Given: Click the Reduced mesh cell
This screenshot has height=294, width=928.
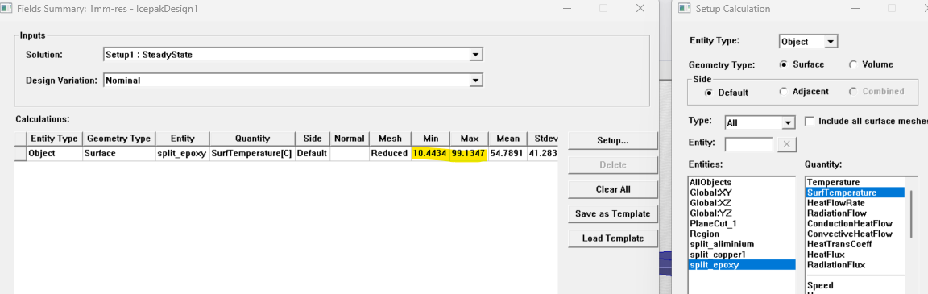Looking at the screenshot, I should pyautogui.click(x=391, y=153).
